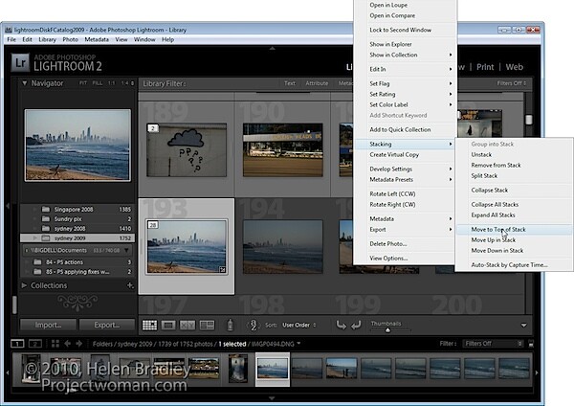Image resolution: width=574 pixels, height=406 pixels.
Task: Hide the left panel group
Action: tap(8, 206)
